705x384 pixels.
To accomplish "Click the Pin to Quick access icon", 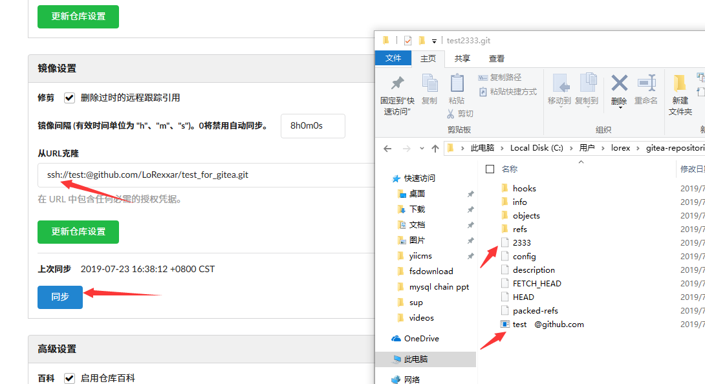I will [x=397, y=83].
